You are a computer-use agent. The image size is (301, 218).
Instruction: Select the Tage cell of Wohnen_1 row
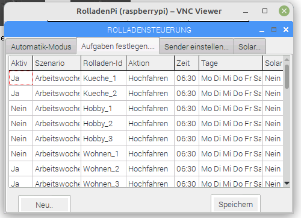point(231,153)
